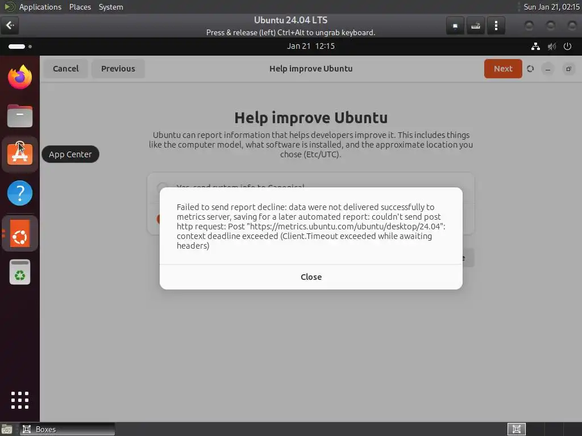Image resolution: width=582 pixels, height=436 pixels.
Task: Click the App Center tooltip label
Action: (x=70, y=154)
